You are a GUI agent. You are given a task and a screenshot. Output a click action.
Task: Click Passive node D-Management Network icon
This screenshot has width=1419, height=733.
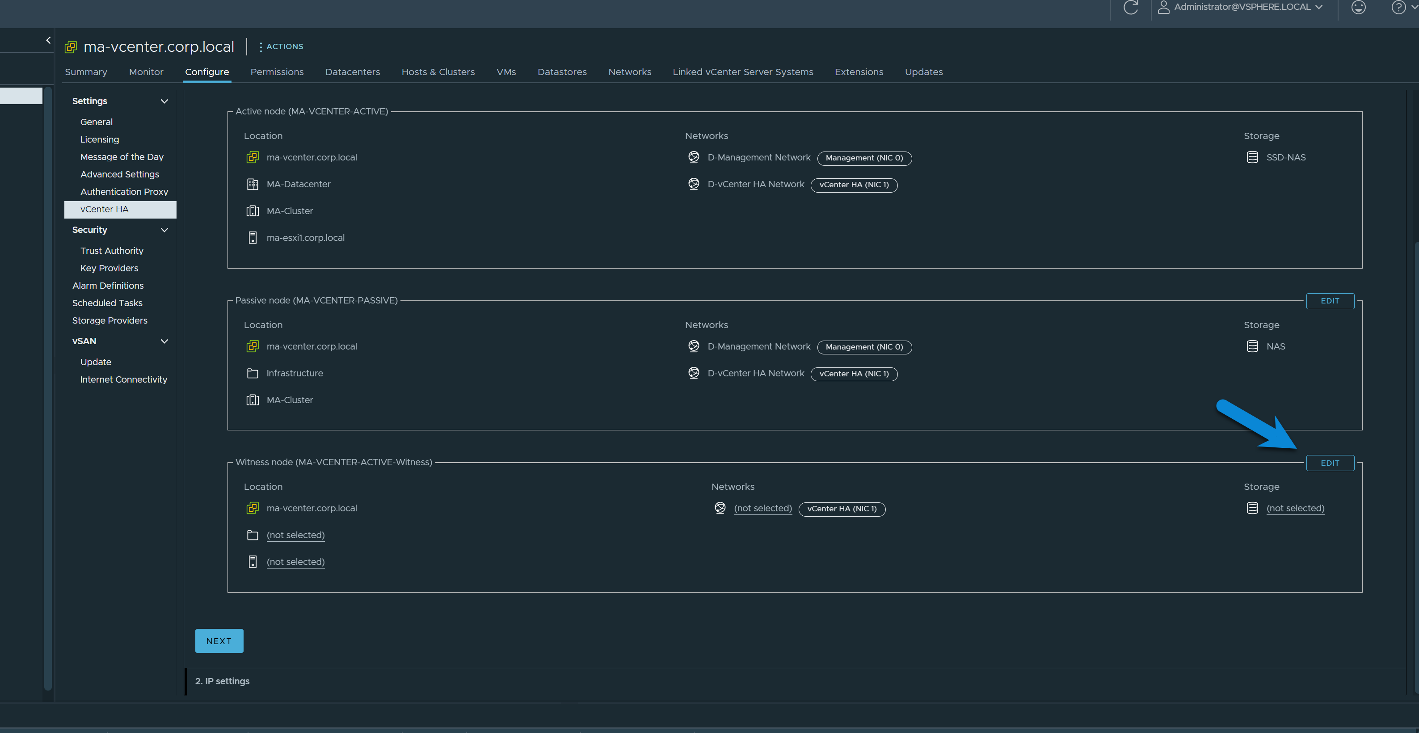pyautogui.click(x=694, y=346)
